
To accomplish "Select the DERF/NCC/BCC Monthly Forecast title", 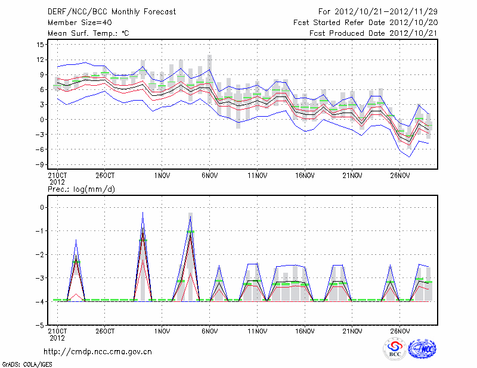I will click(111, 11).
